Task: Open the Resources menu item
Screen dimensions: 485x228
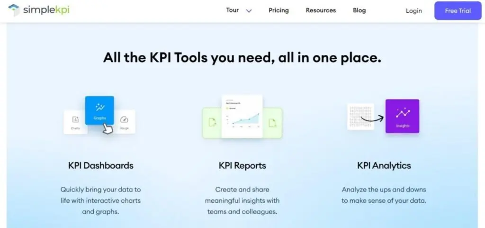Action: click(x=321, y=10)
